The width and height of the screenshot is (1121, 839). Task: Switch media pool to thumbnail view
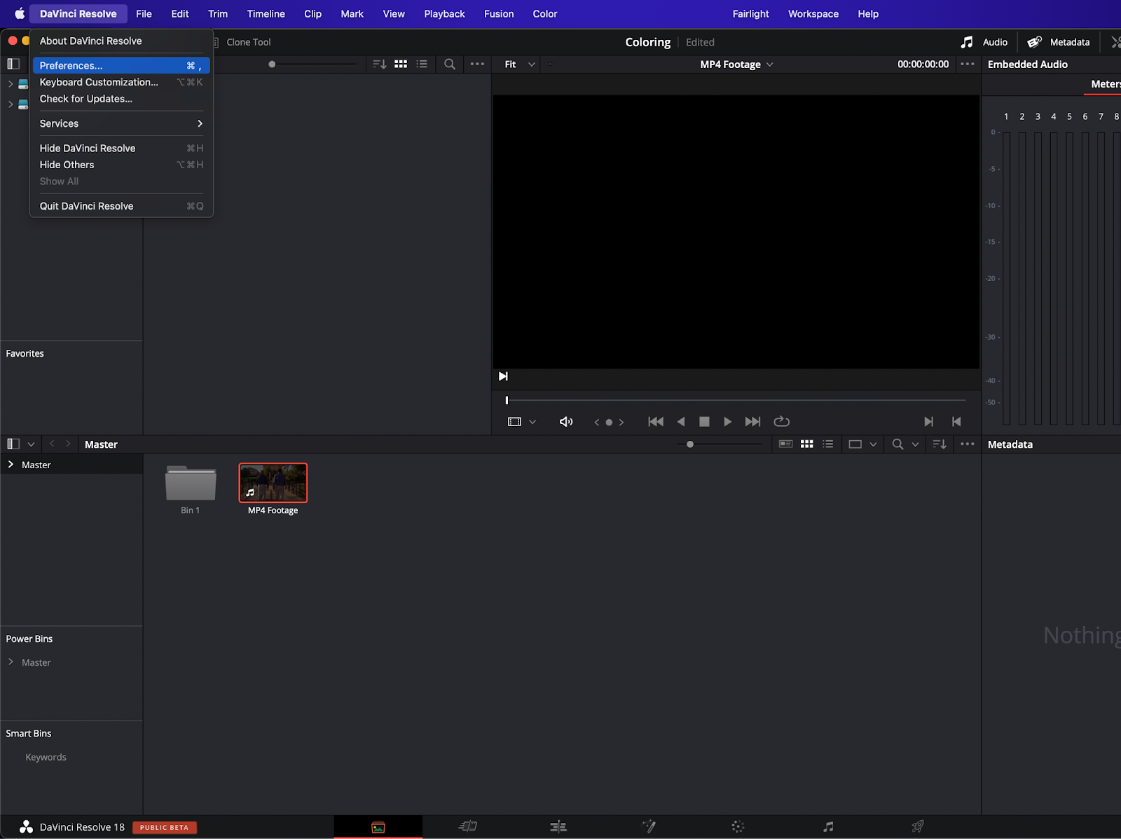pyautogui.click(x=807, y=444)
